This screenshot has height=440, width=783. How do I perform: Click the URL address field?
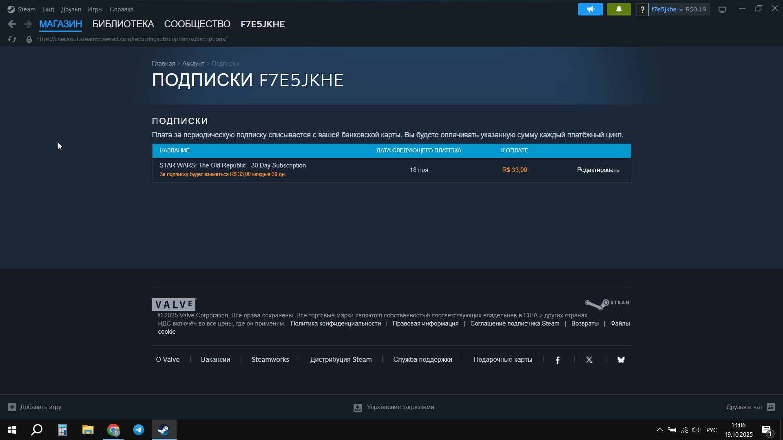(x=131, y=39)
